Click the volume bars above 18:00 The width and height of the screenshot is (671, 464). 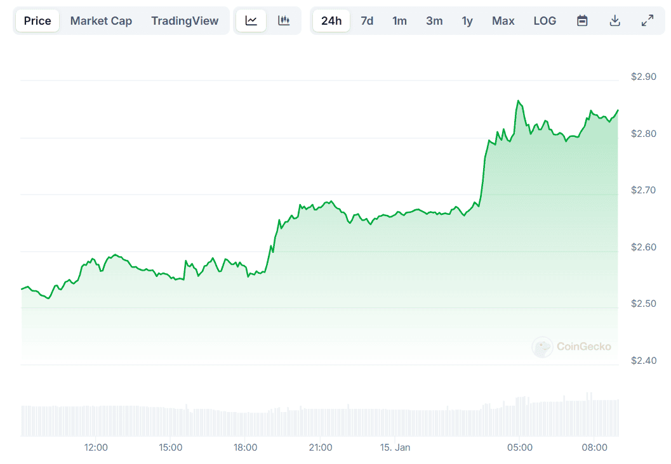(246, 423)
